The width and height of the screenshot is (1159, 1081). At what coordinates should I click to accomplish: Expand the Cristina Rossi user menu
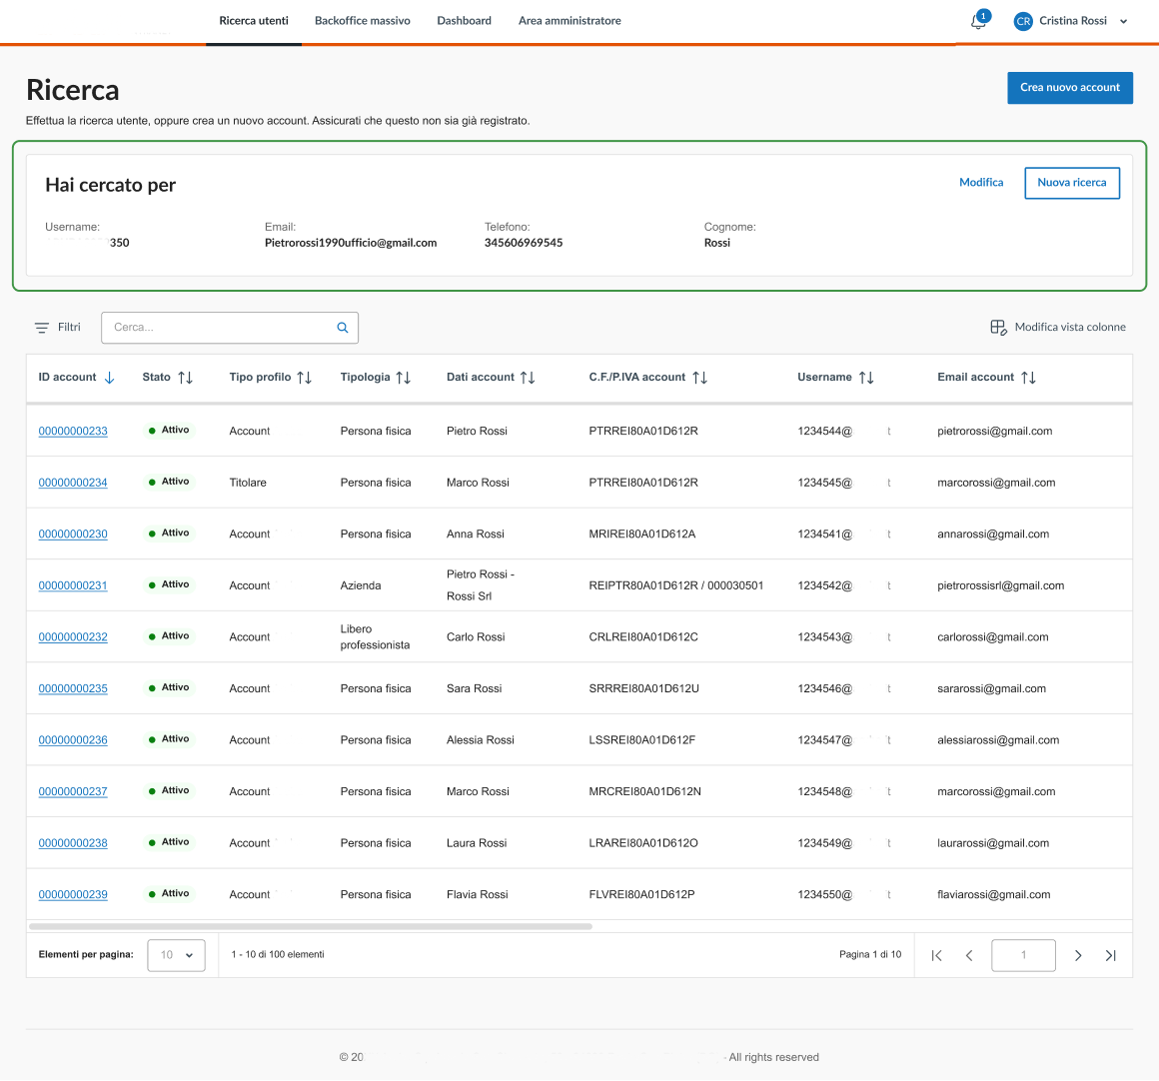pos(1123,21)
